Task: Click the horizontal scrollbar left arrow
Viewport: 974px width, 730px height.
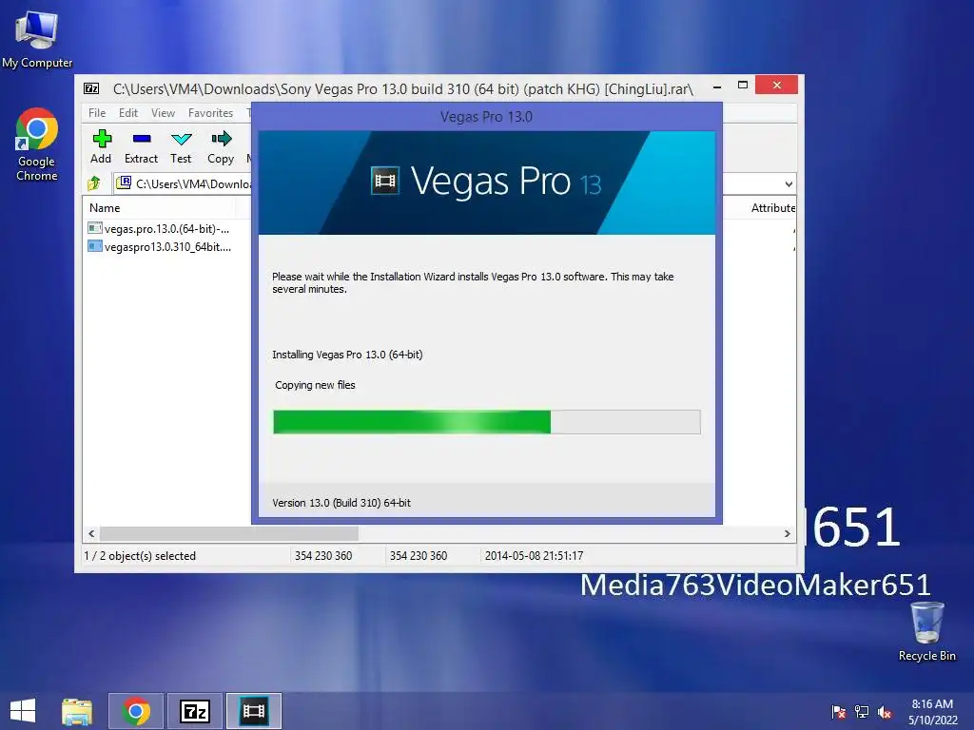Action: pyautogui.click(x=91, y=534)
